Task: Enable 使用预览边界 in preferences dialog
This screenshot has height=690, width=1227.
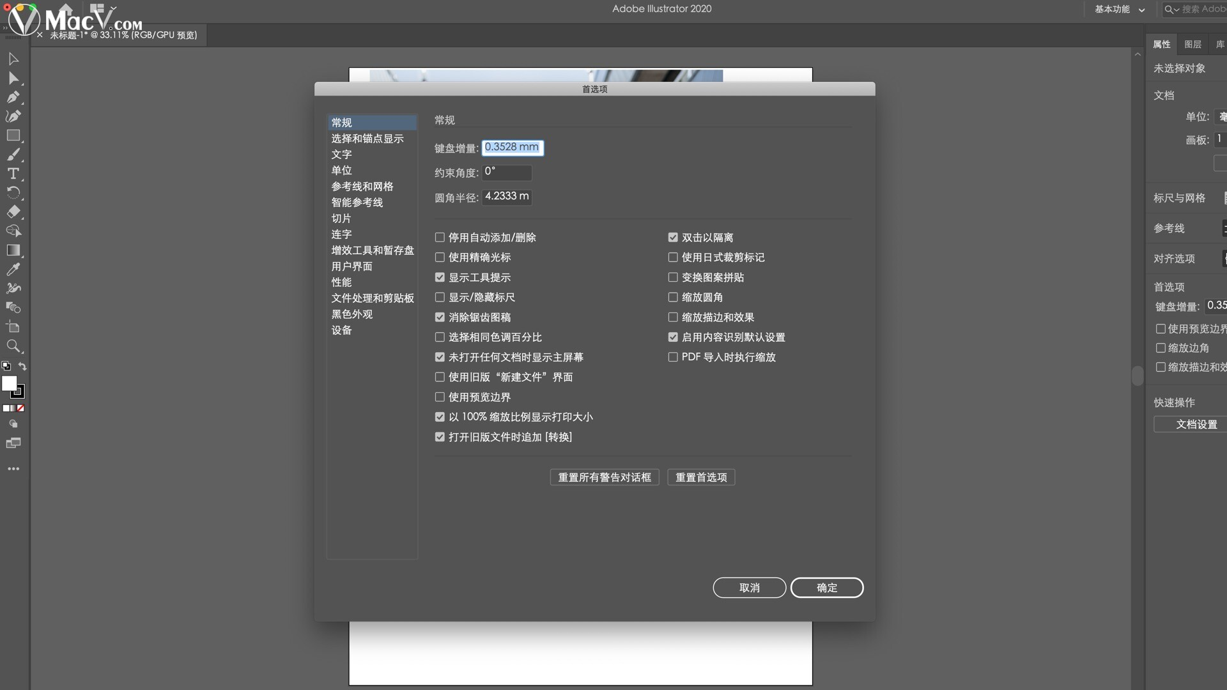Action: click(x=440, y=397)
